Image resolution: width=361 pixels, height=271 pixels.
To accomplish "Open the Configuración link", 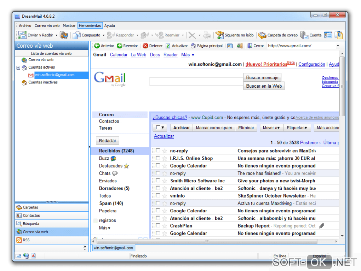I will click(311, 64).
